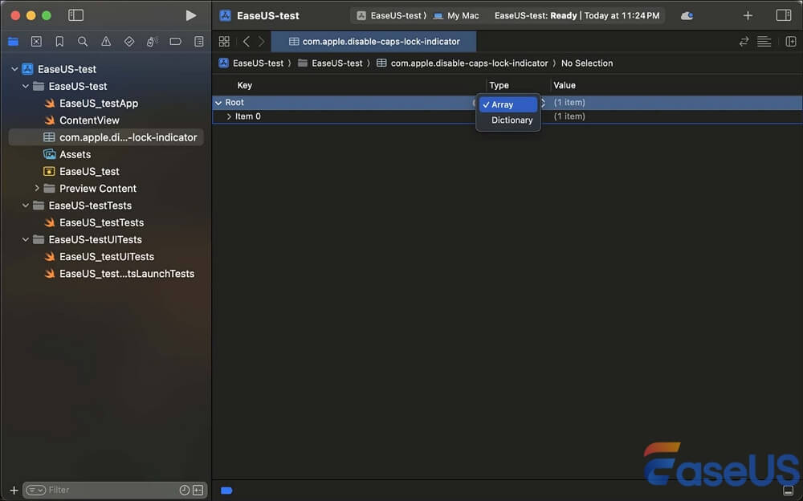Open the Source Control navigator icon

(36, 42)
